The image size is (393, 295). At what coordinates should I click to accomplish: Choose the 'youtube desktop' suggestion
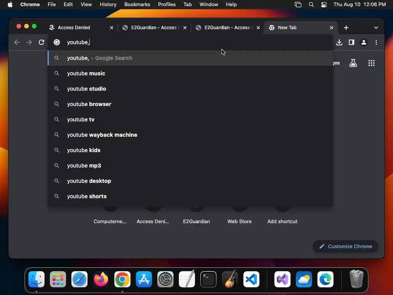[190, 181]
